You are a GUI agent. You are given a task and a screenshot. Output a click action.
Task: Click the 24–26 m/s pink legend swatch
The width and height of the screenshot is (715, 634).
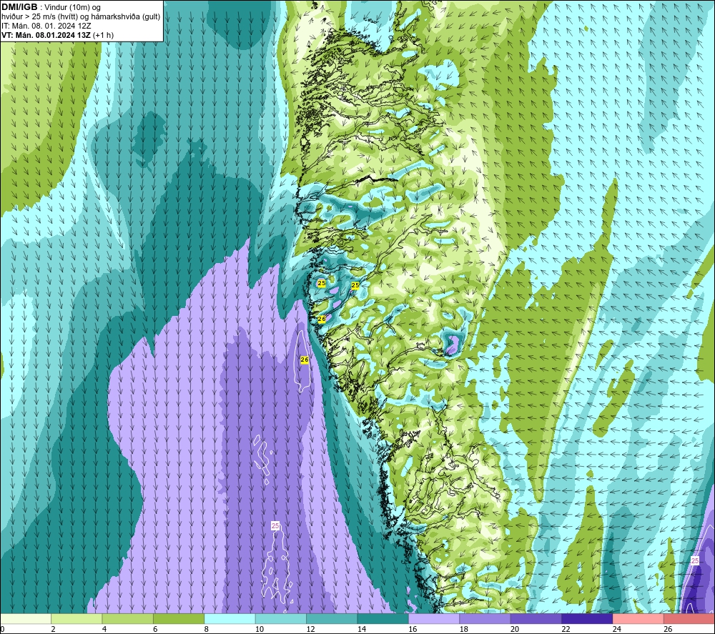638,618
